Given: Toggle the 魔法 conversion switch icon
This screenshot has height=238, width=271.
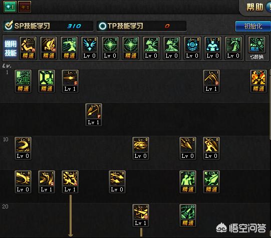Looking at the screenshot, I should [257, 48].
